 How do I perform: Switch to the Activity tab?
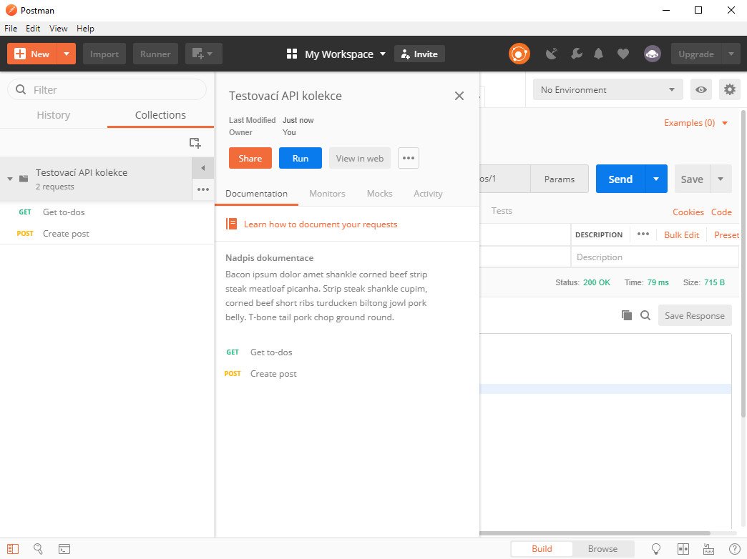428,193
